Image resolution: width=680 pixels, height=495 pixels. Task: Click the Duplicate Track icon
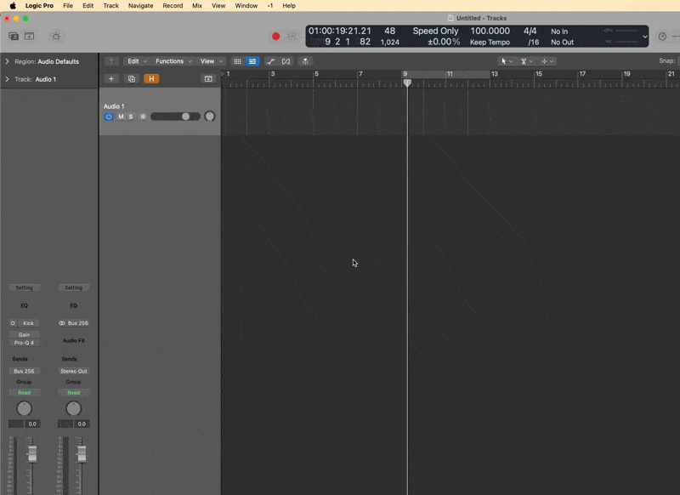(131, 79)
